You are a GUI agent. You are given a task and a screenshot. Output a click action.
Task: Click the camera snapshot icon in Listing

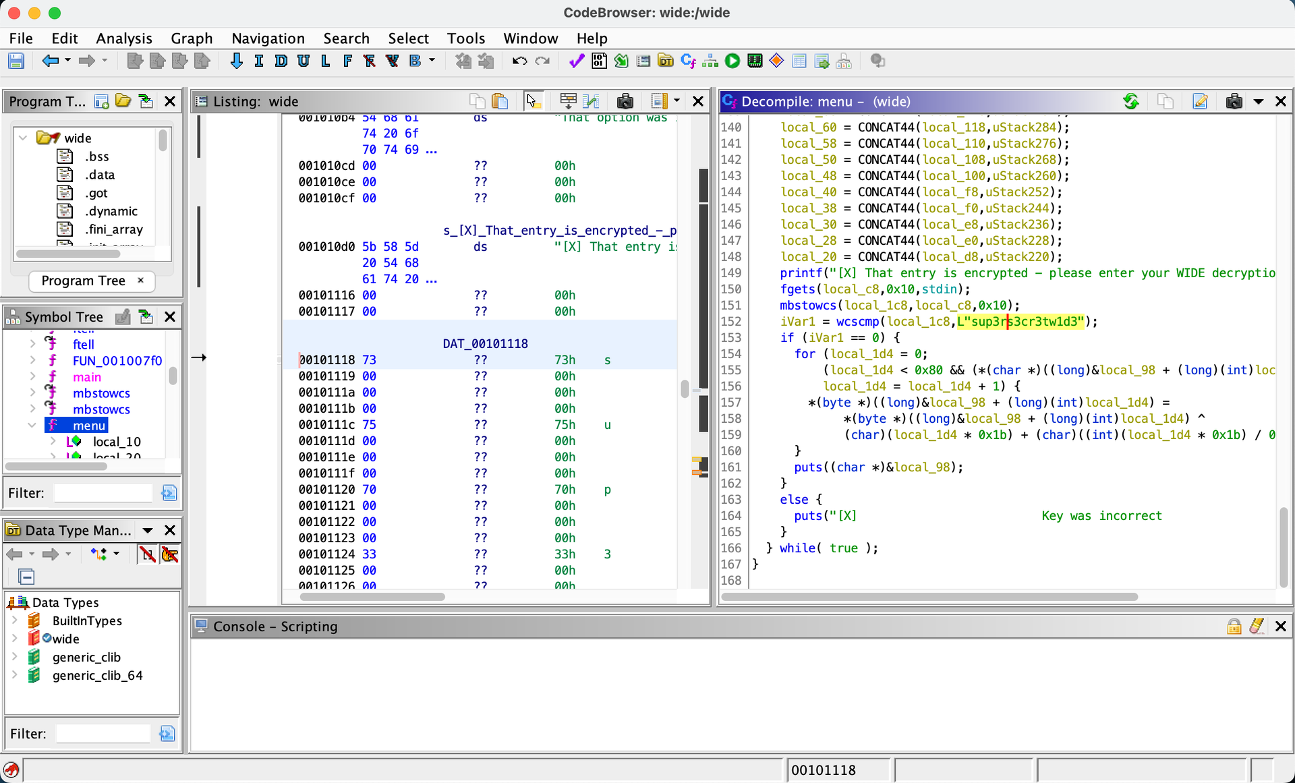(625, 101)
